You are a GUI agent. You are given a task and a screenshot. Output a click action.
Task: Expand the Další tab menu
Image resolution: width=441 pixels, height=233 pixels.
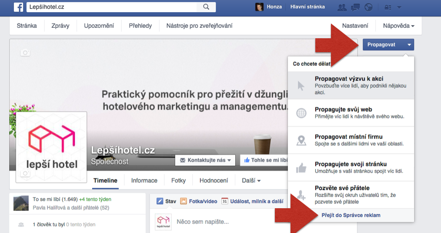point(251,180)
